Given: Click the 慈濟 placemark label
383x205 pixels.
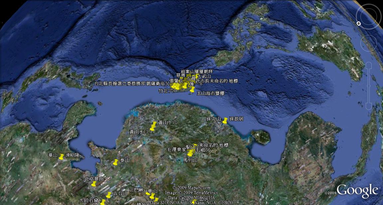Looking at the screenshot, I should 181,75.
